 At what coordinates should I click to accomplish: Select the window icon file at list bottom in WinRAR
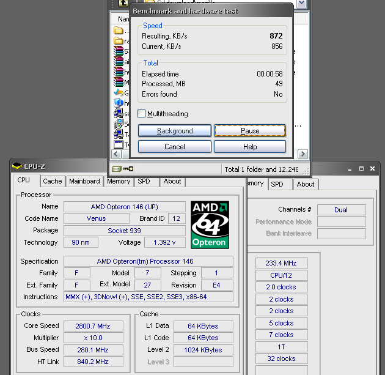tap(119, 144)
